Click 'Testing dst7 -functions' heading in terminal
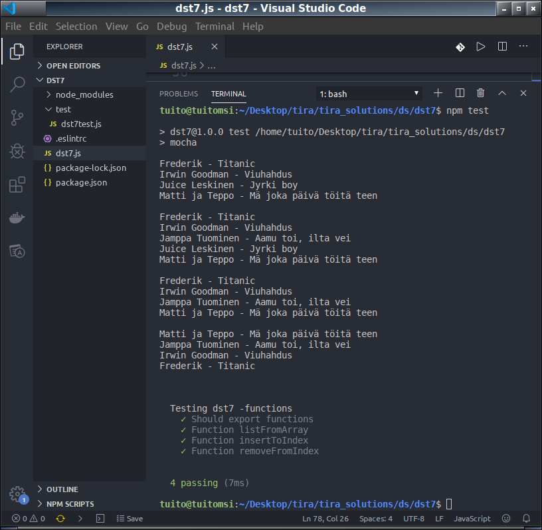 (231, 408)
